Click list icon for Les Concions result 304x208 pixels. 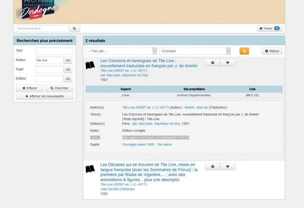point(212,63)
